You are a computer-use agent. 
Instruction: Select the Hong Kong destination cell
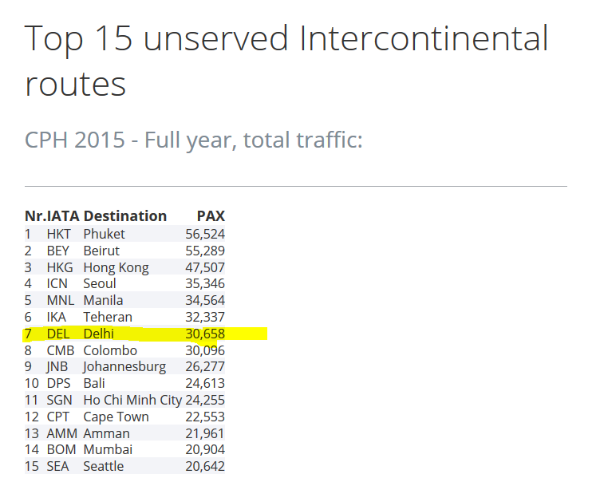pos(116,267)
